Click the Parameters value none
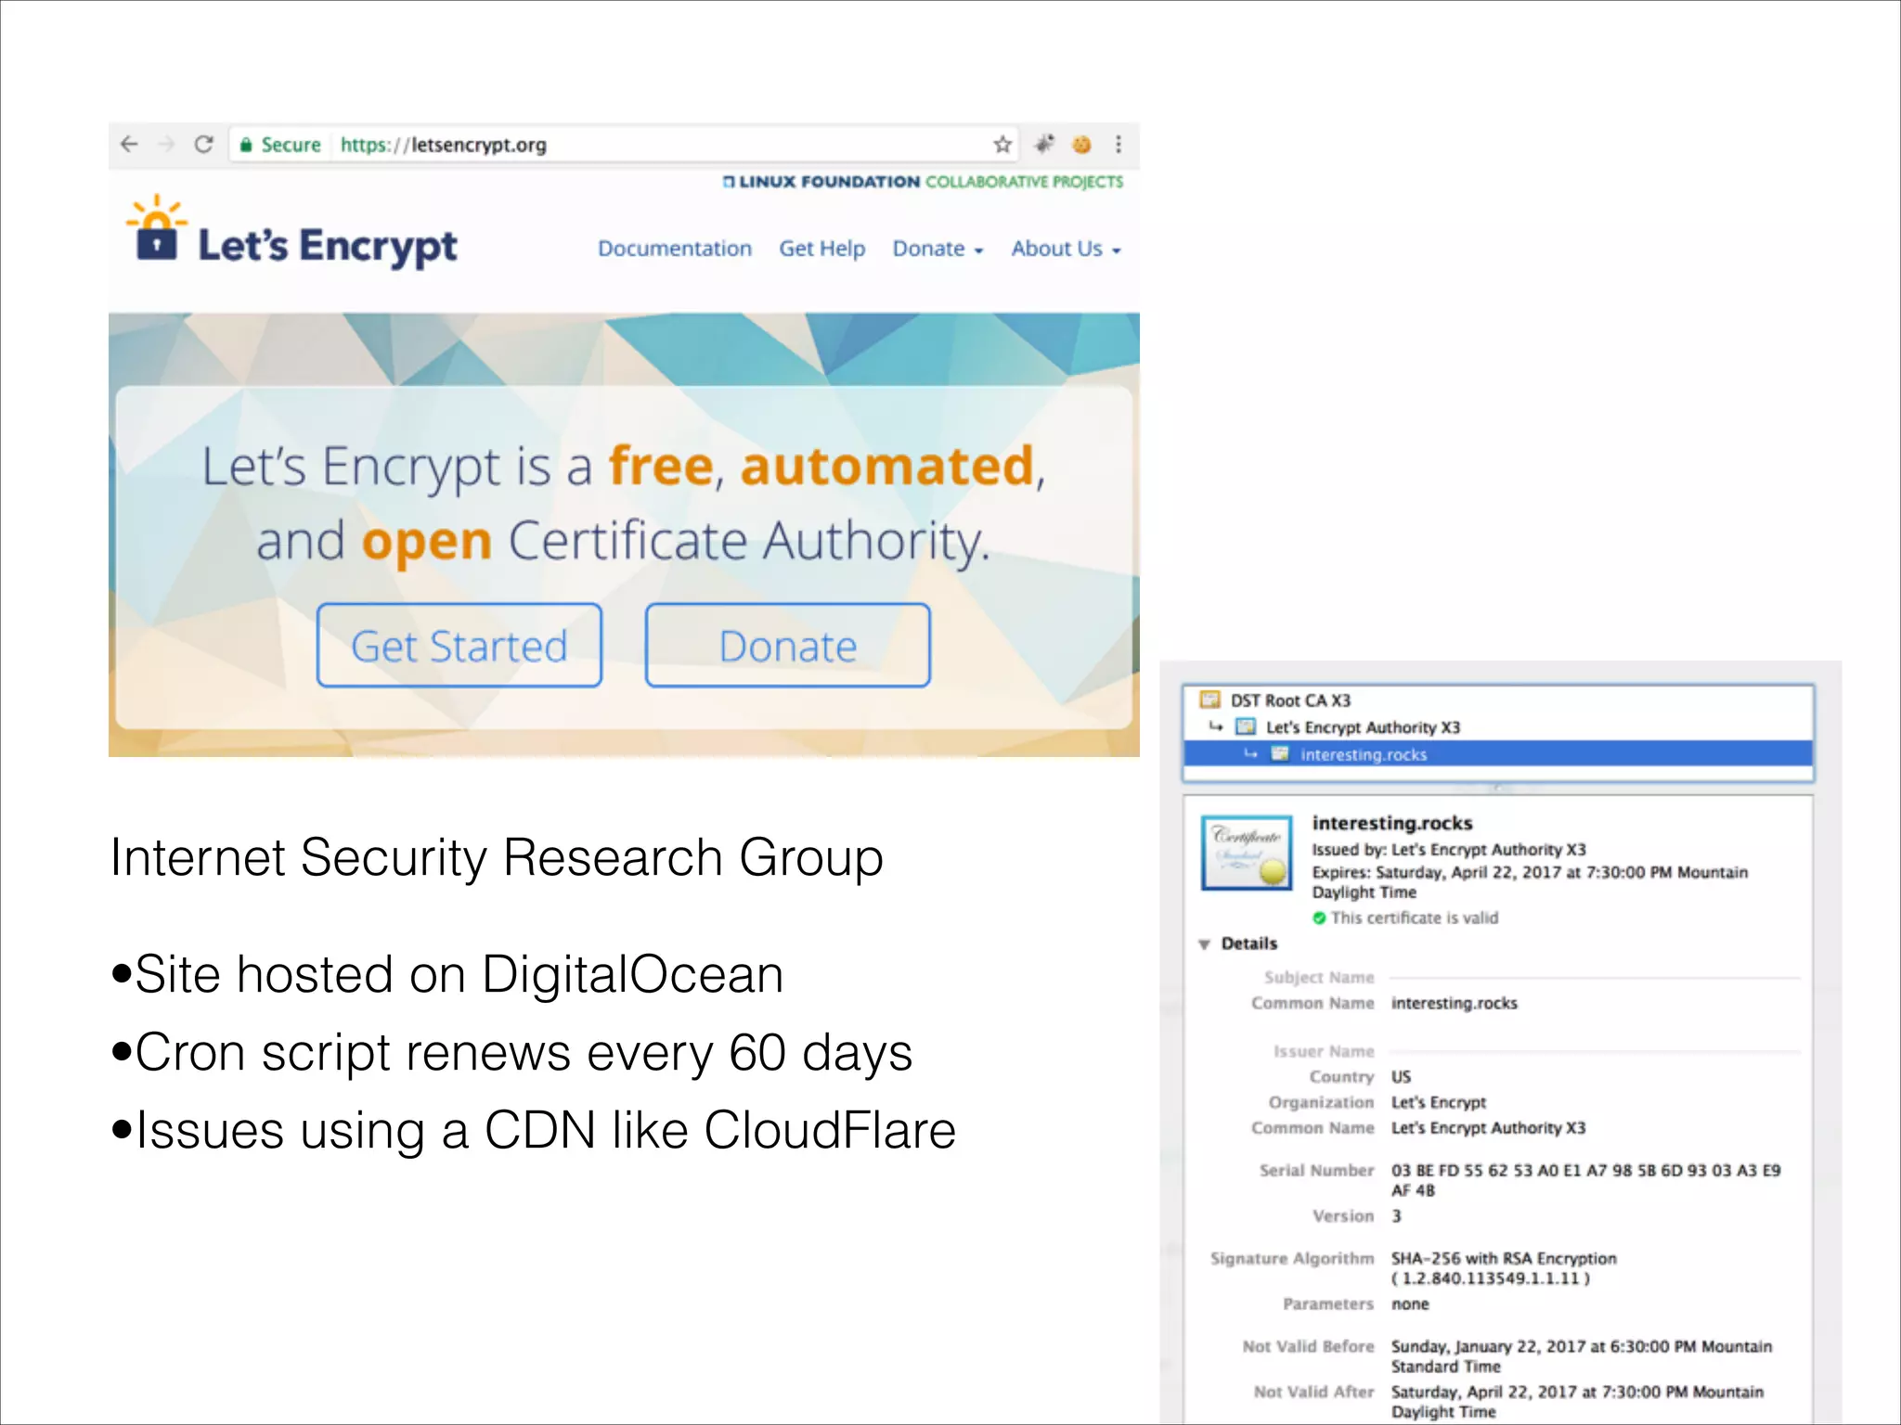Screen dimensions: 1901x1425 (1410, 1304)
